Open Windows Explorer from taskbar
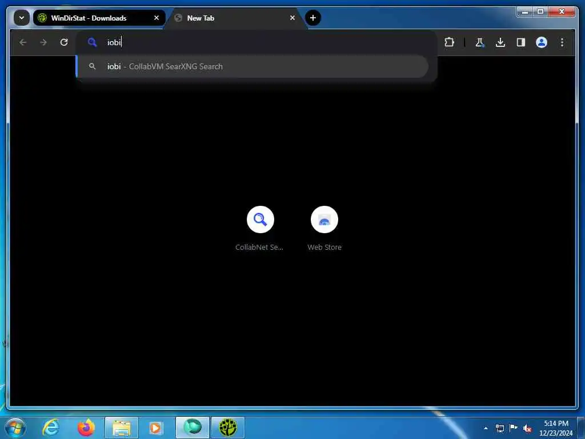This screenshot has width=585, height=439. (122, 428)
